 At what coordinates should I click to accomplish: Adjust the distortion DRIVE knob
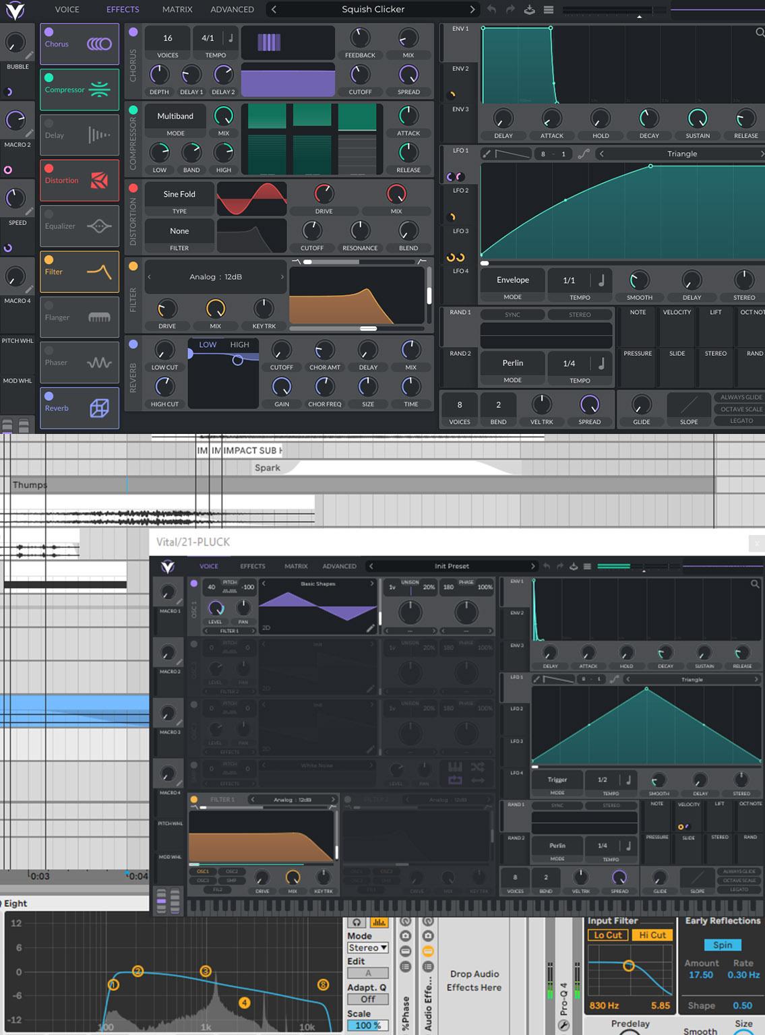(324, 194)
